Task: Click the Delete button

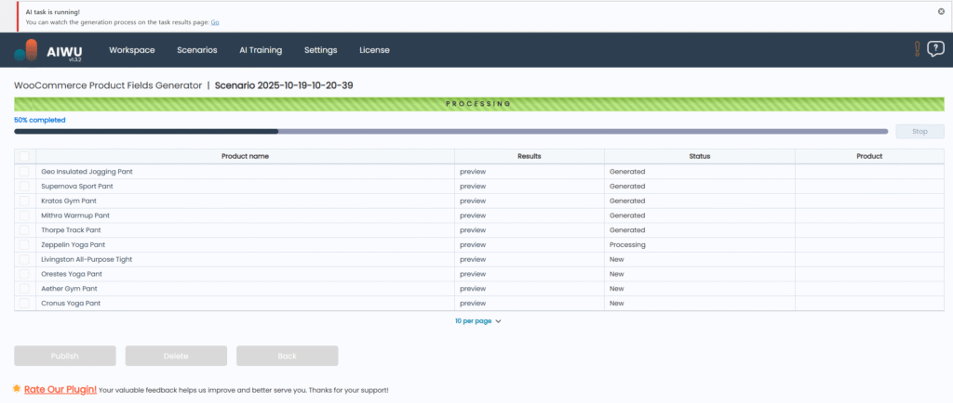Action: coord(176,356)
